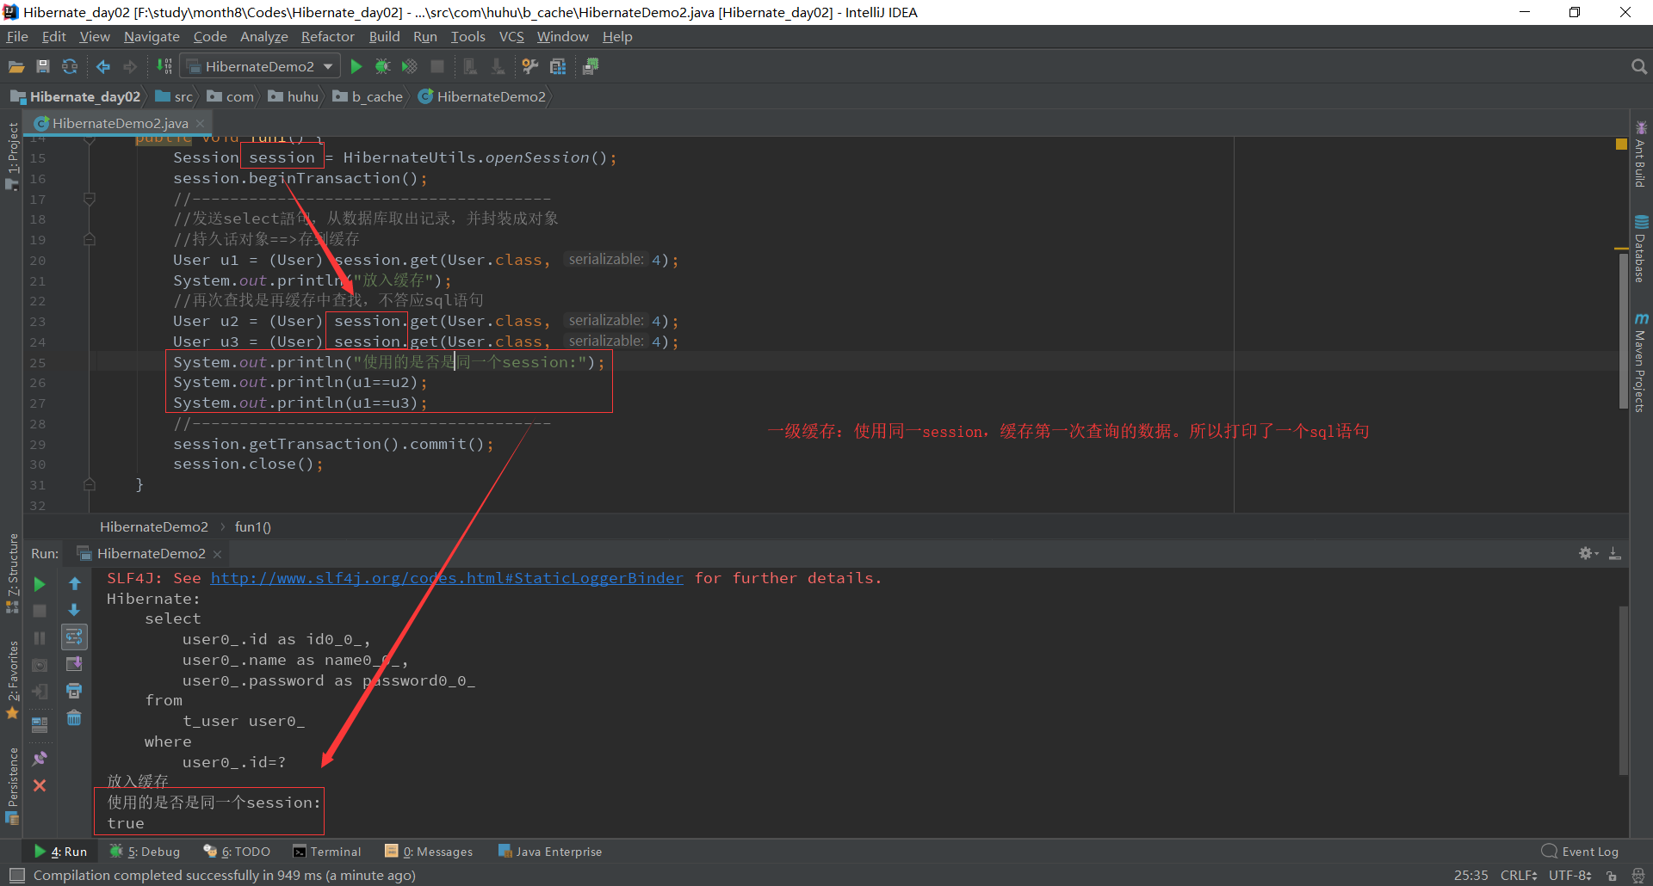Image resolution: width=1653 pixels, height=886 pixels.
Task: Open the Maven Projects side panel
Action: (1641, 363)
